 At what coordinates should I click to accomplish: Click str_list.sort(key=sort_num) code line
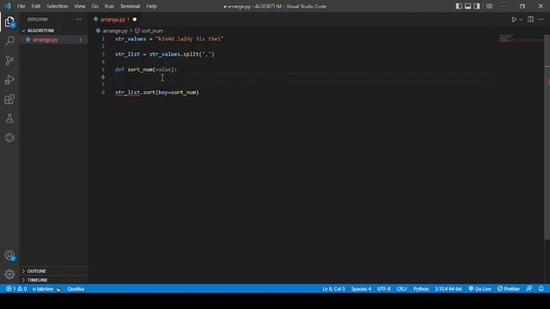(156, 93)
